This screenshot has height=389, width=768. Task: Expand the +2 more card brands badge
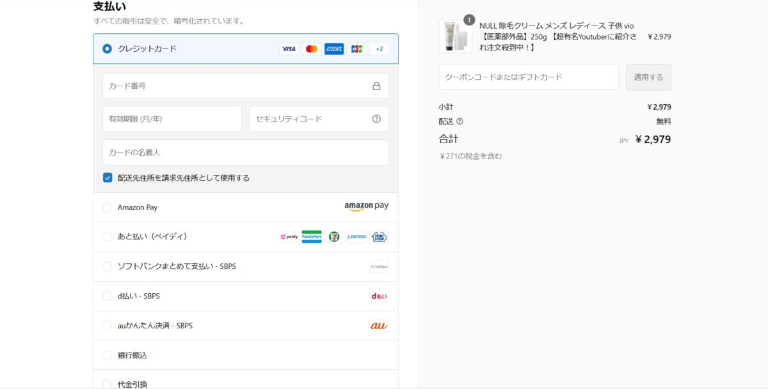click(379, 49)
